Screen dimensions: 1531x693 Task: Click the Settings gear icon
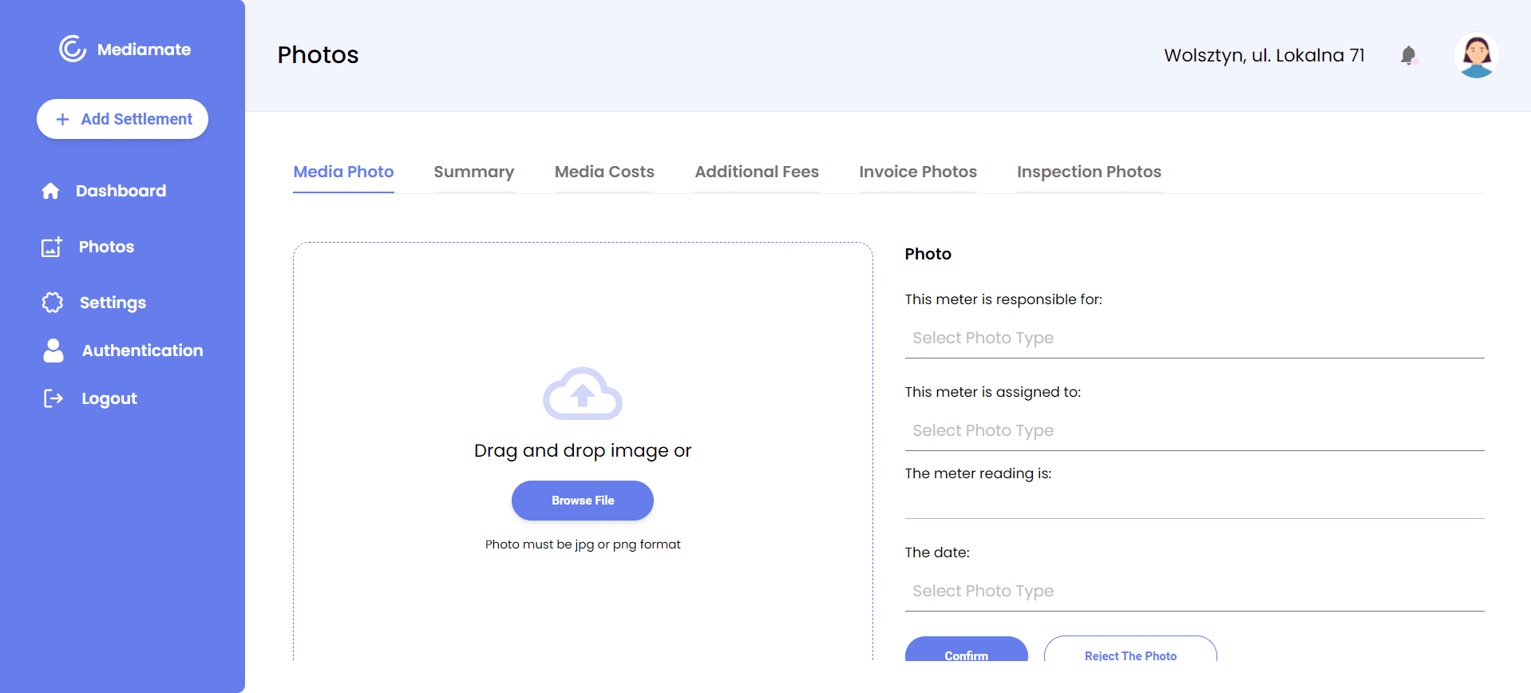coord(53,303)
